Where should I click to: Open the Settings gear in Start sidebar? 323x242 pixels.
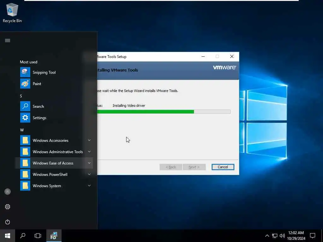[8, 207]
